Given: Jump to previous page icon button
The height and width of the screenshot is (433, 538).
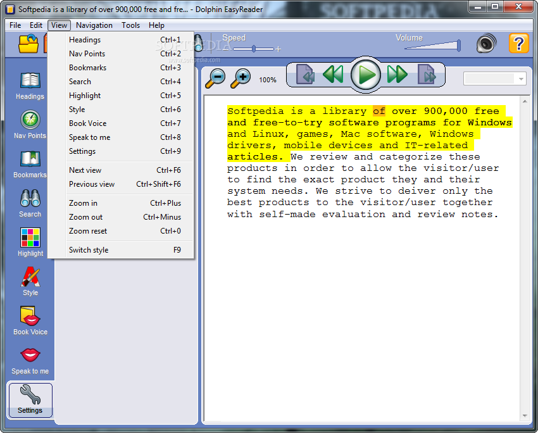Looking at the screenshot, I should click(305, 74).
